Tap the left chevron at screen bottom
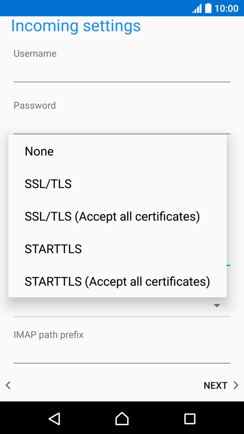This screenshot has height=434, width=244. coord(8,385)
